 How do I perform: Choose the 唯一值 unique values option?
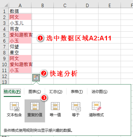point(55,110)
